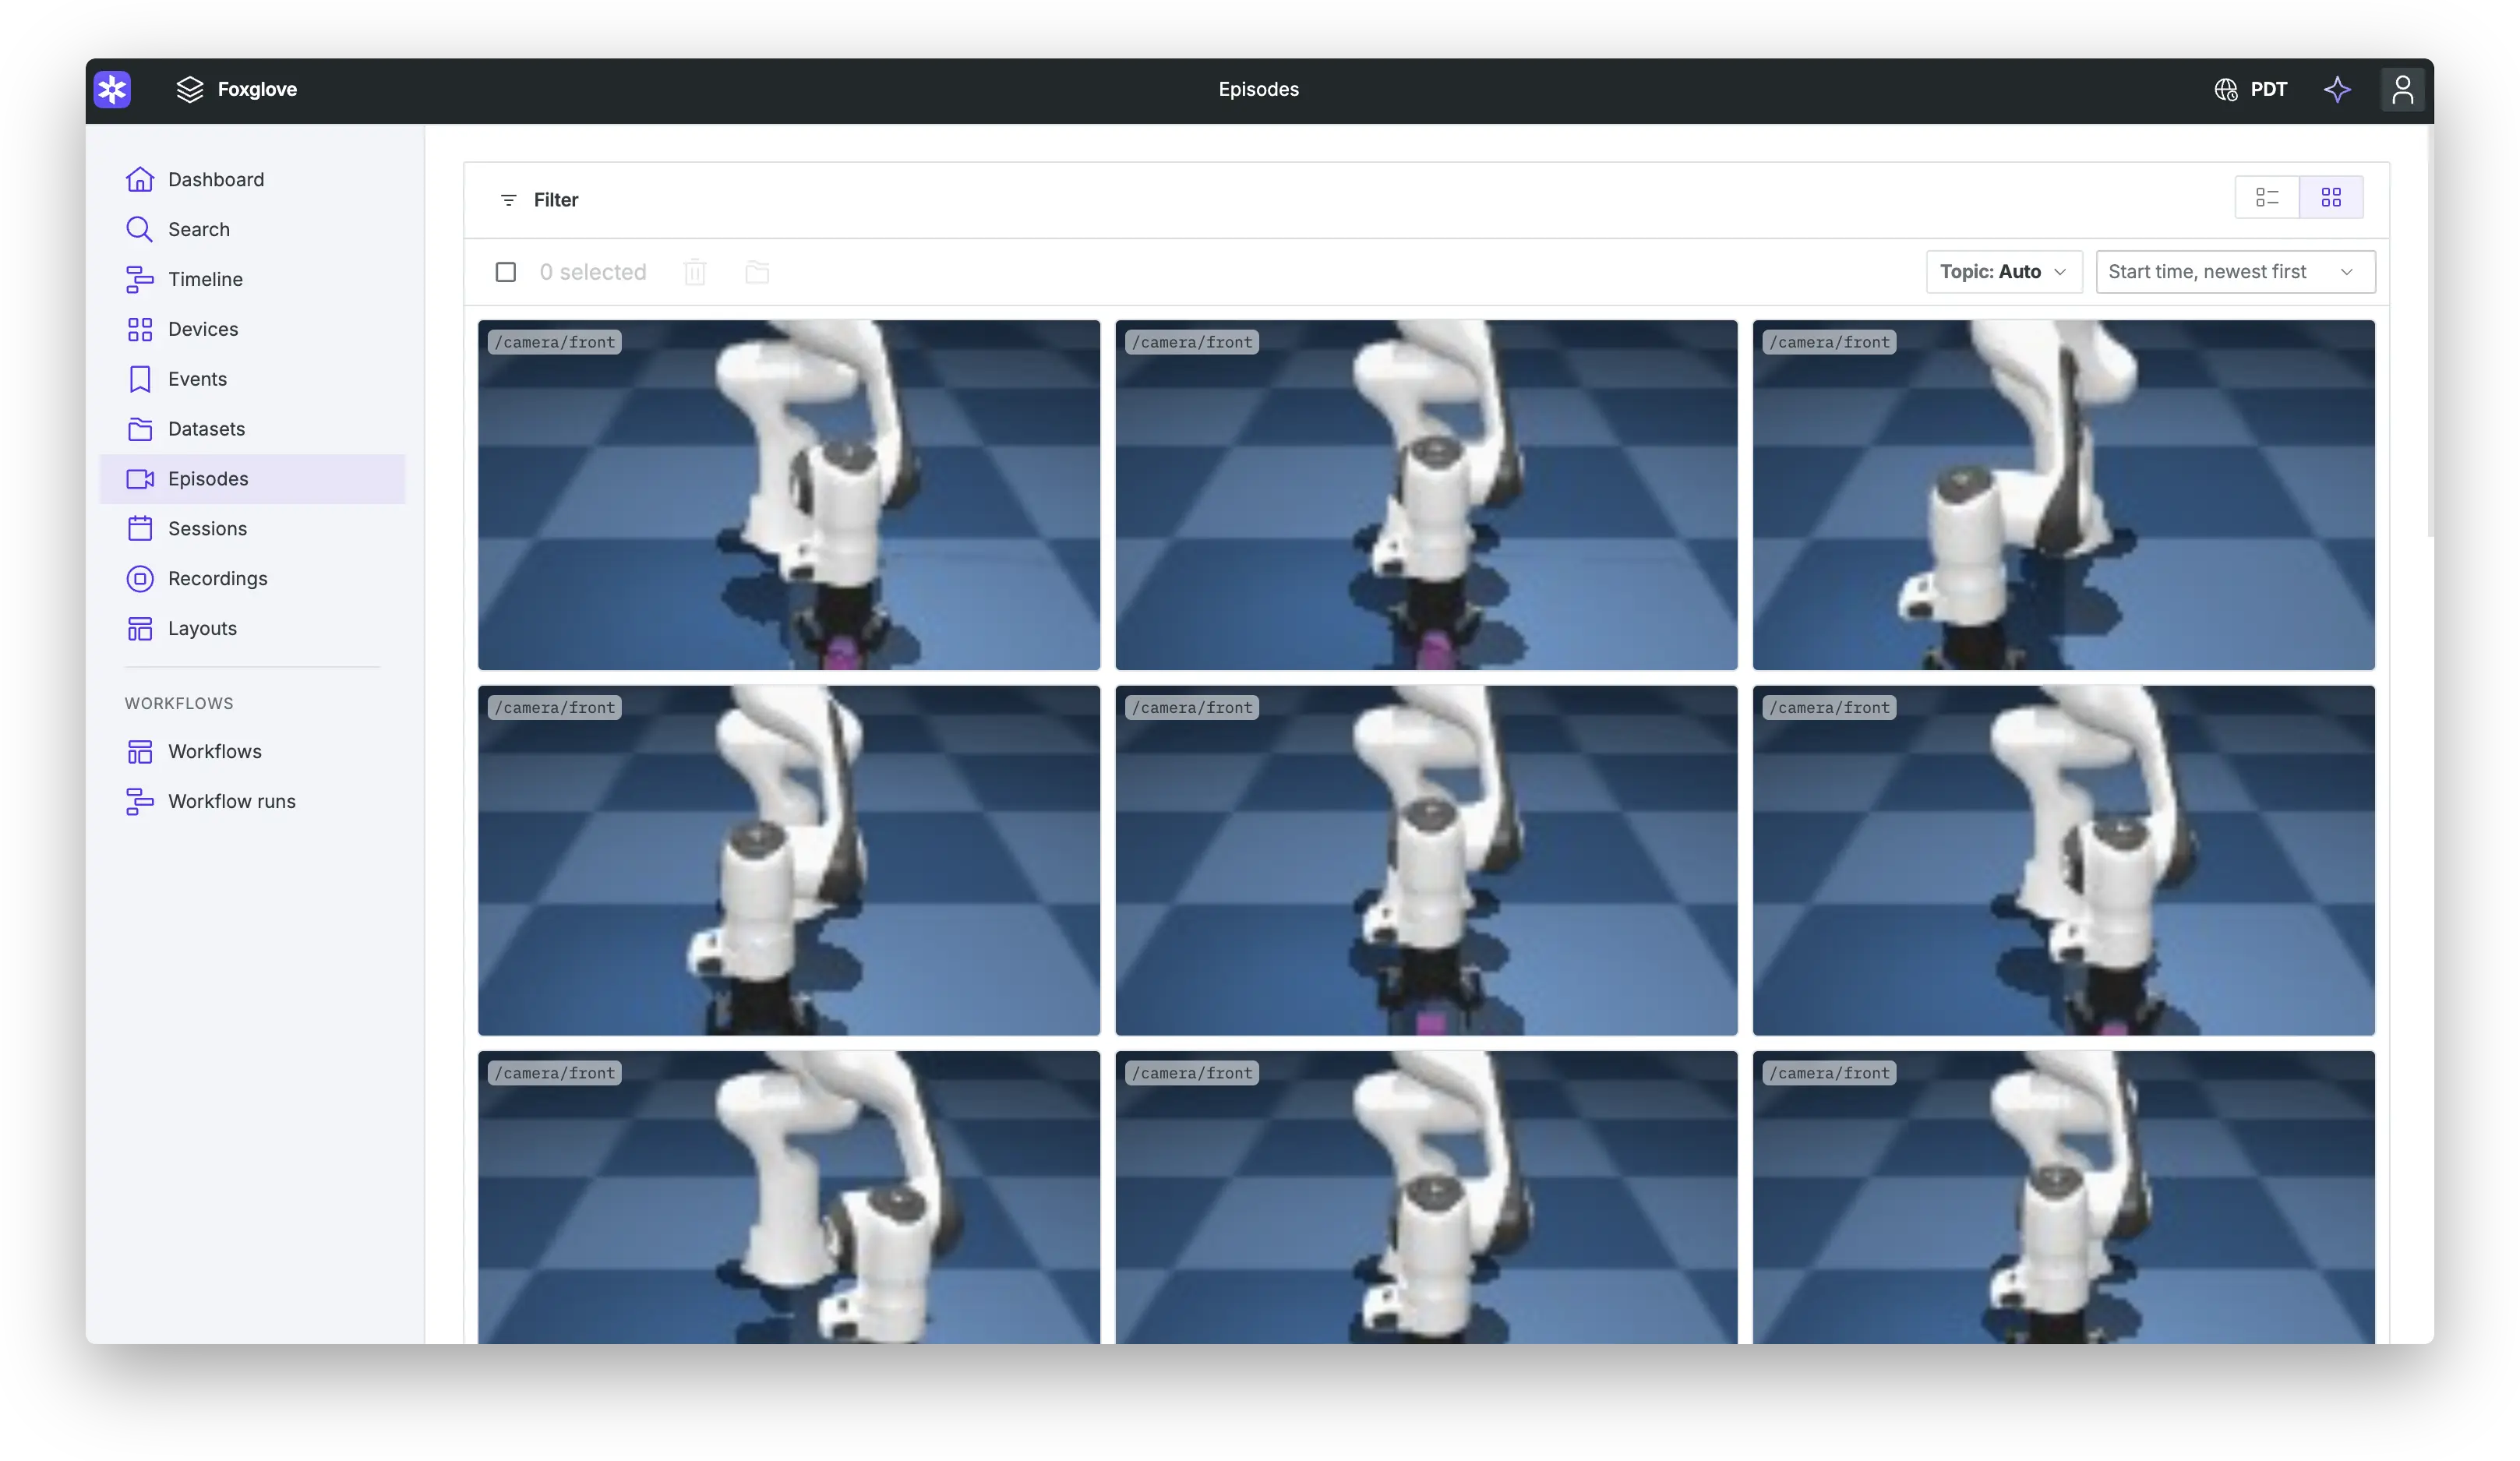
Task: Click the PDT timezone label
Action: [2268, 90]
